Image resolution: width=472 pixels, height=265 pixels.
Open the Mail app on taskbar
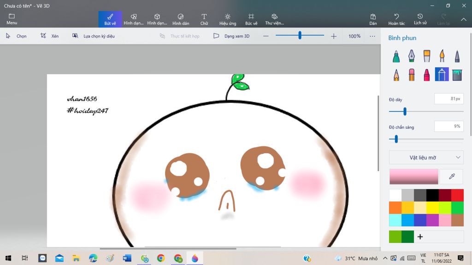point(59,258)
